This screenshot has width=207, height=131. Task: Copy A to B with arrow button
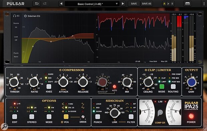point(168,4)
